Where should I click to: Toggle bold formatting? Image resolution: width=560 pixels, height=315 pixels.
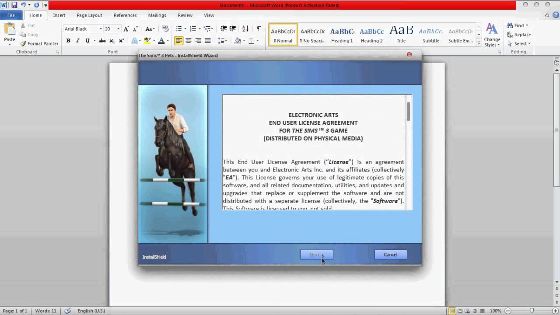point(68,41)
